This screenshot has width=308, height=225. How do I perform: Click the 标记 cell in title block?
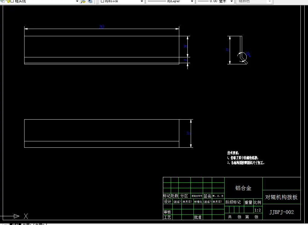167,196
